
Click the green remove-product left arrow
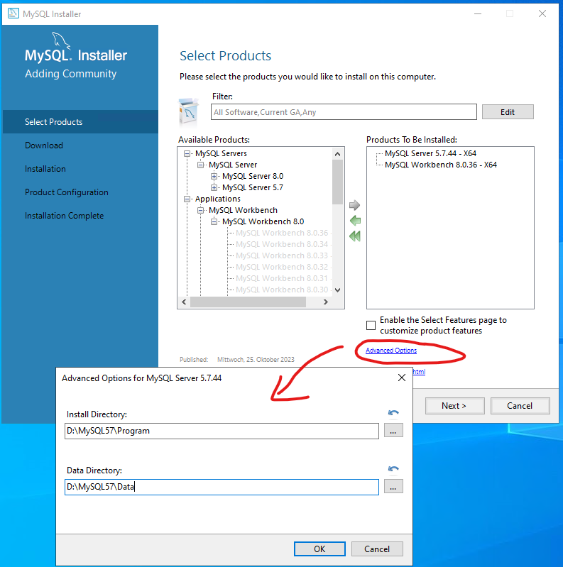click(x=355, y=221)
